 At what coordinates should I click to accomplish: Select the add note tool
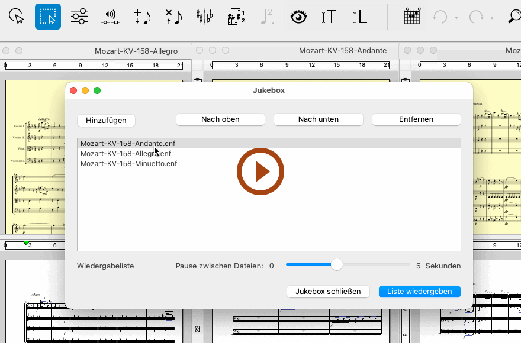coord(141,17)
